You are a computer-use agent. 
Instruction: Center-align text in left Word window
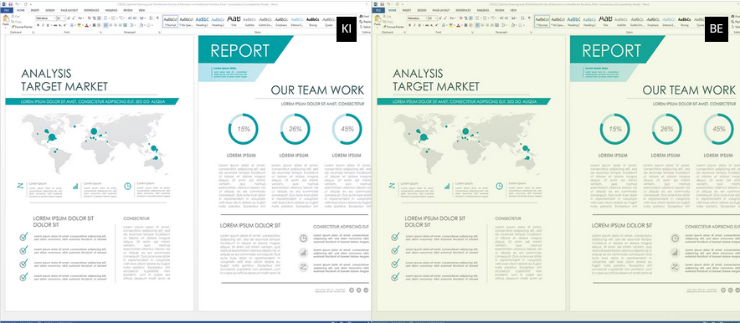tap(110, 25)
